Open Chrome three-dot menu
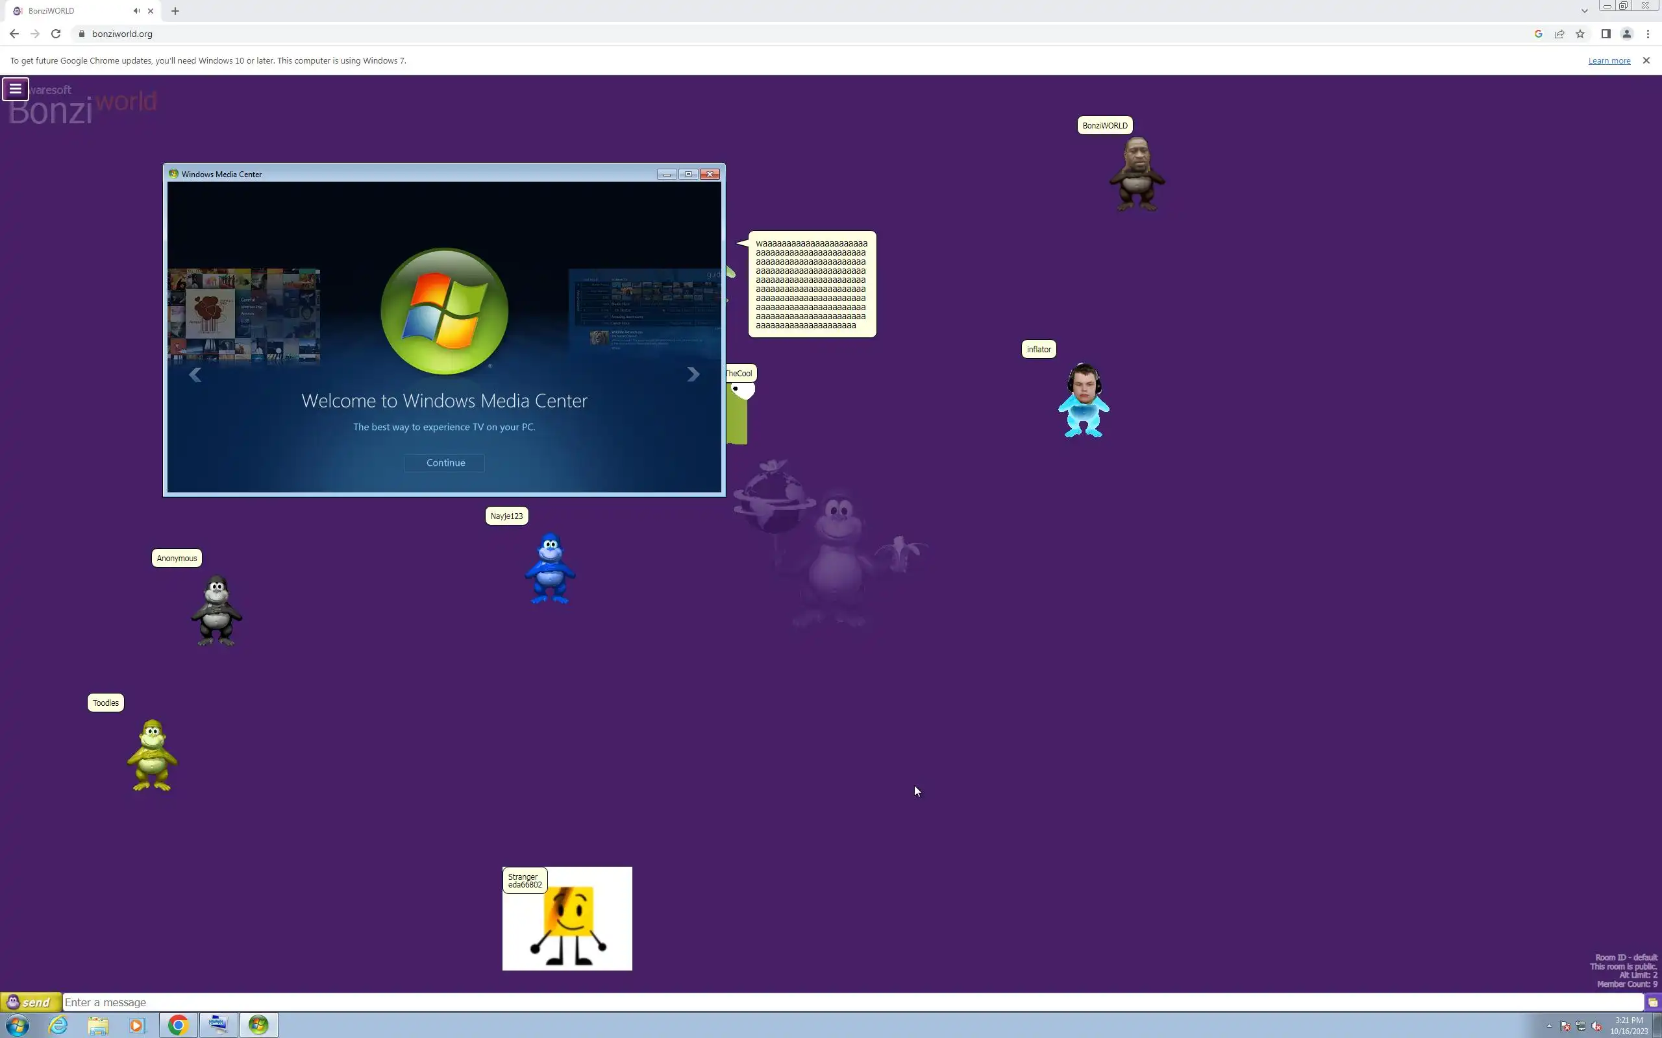Viewport: 1662px width, 1038px height. (x=1648, y=34)
